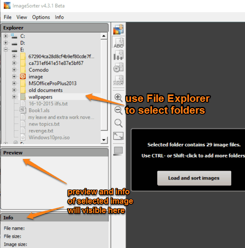Click the E: drive icon

(x=14, y=50)
